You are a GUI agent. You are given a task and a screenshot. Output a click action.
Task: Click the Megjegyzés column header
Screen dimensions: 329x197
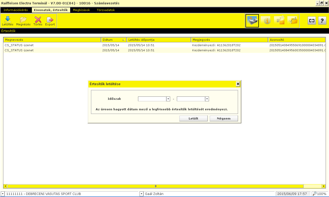[230, 40]
